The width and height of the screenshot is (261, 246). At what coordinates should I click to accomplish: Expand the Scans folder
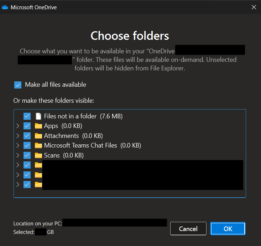(x=18, y=155)
